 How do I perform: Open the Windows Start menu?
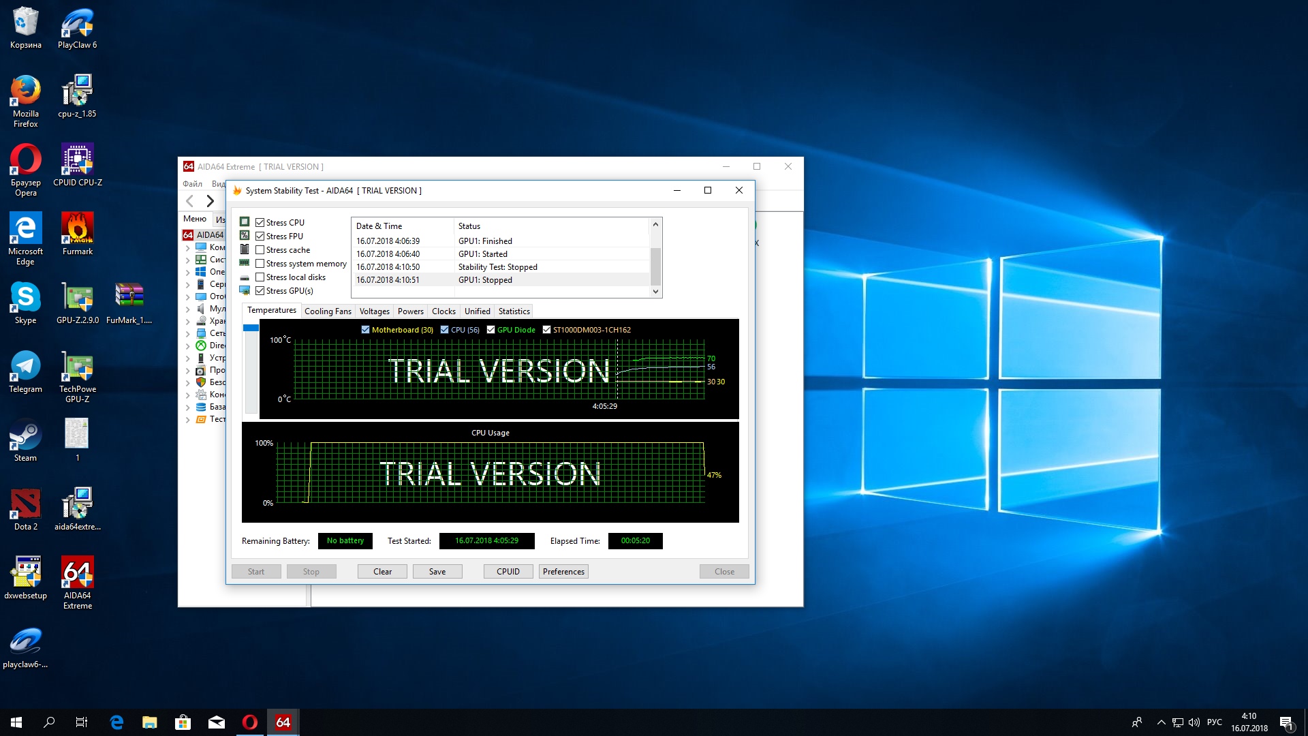point(16,722)
